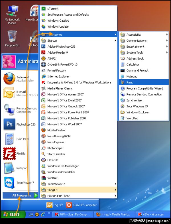The width and height of the screenshot is (171, 224).
Task: Expand the Accessibility submenu
Action: (144, 34)
